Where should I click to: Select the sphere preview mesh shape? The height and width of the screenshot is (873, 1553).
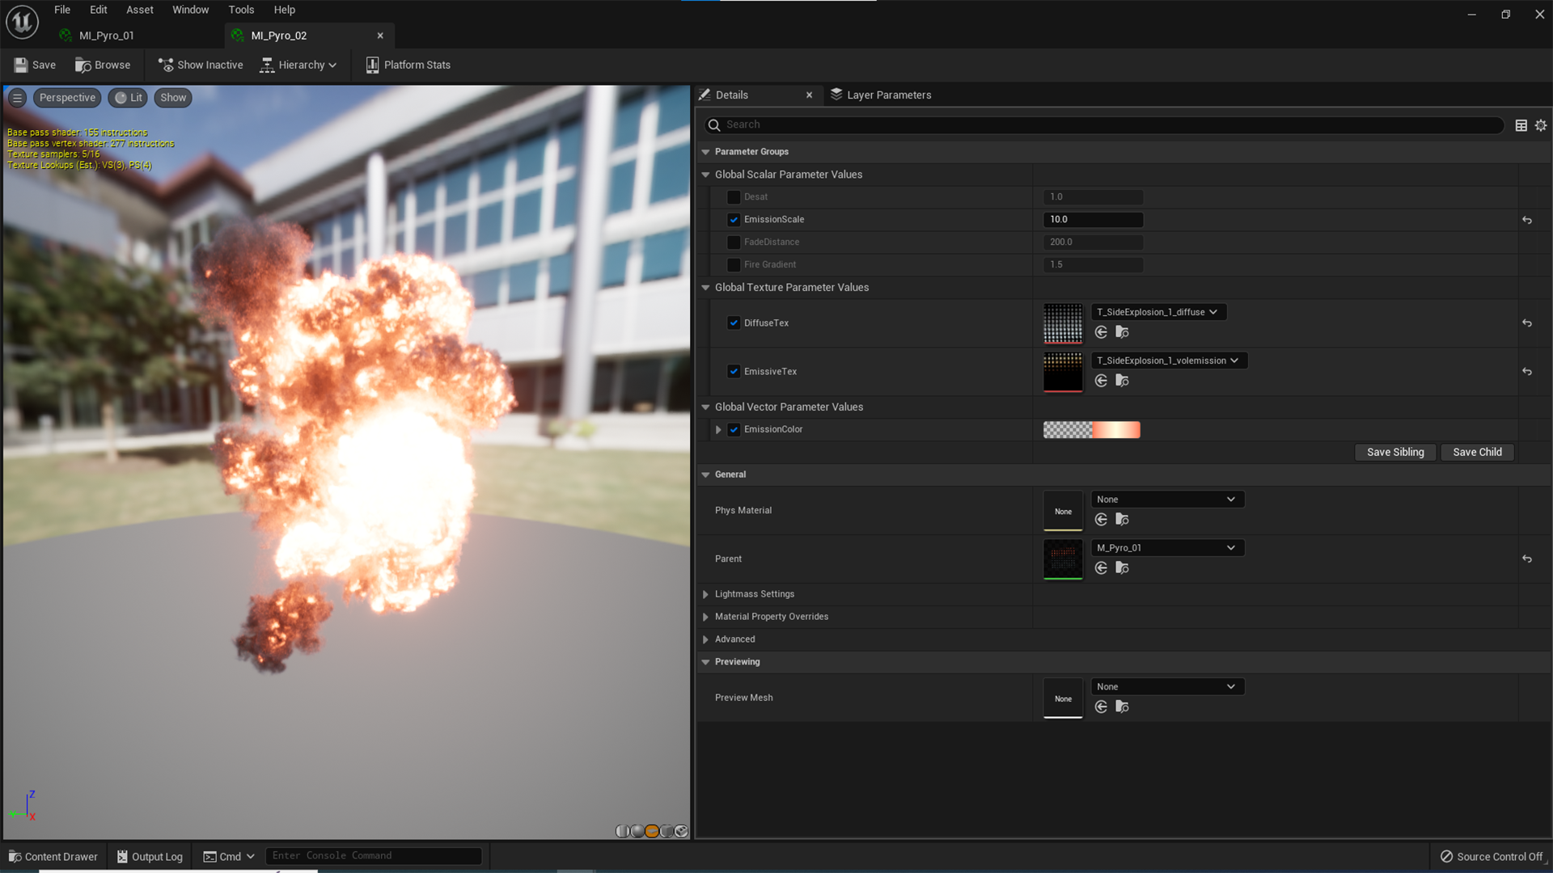tap(637, 831)
